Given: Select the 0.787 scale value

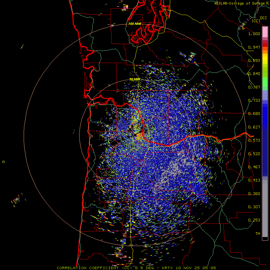Looking at the screenshot, I should [x=254, y=87].
